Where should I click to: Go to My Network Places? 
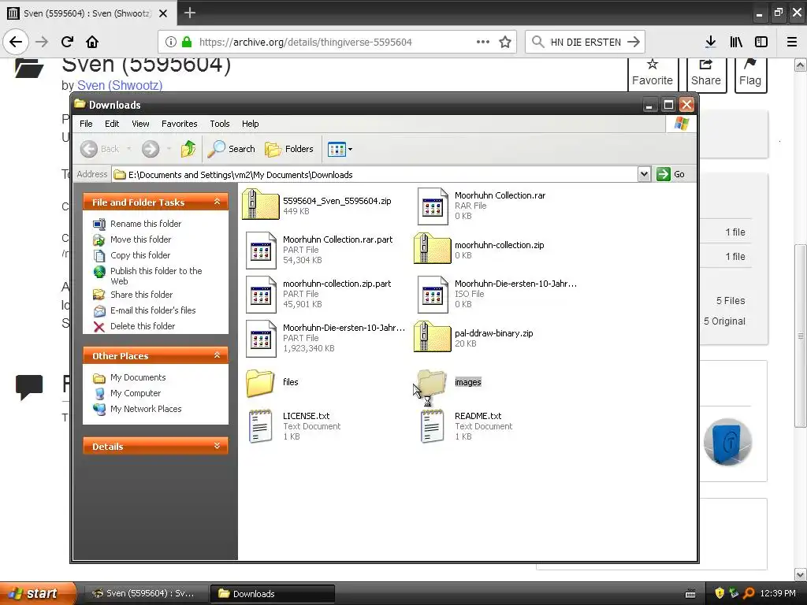point(146,409)
